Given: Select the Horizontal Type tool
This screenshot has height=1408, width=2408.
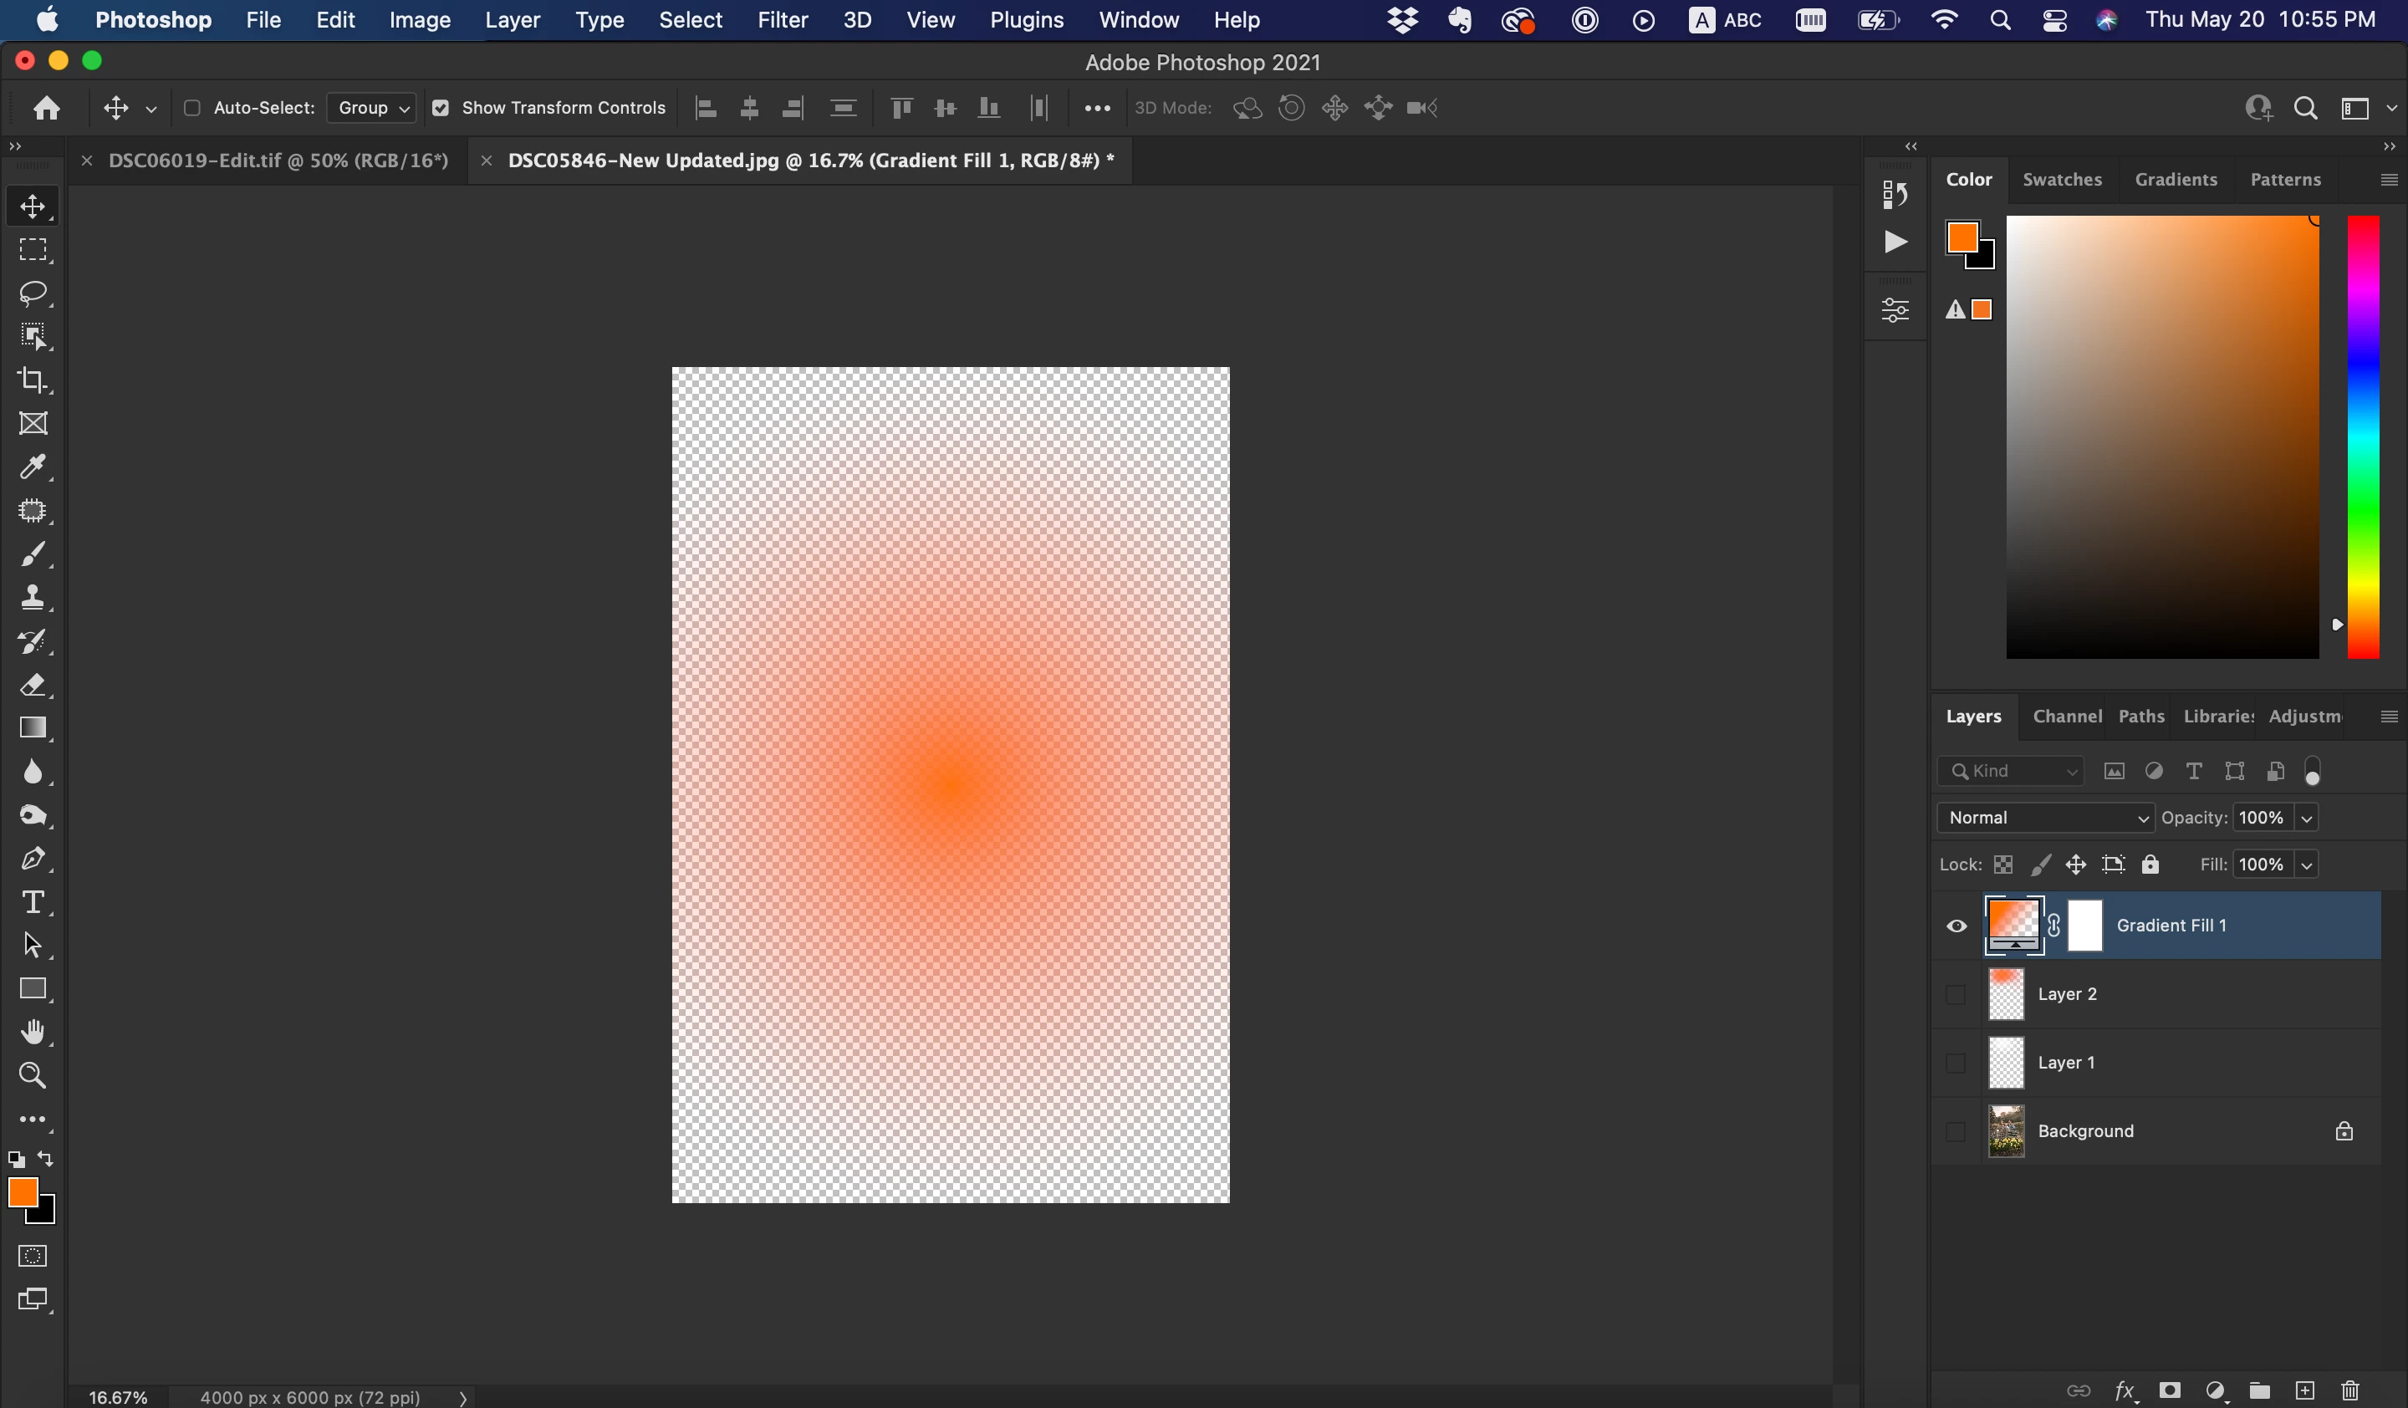Looking at the screenshot, I should coord(33,901).
